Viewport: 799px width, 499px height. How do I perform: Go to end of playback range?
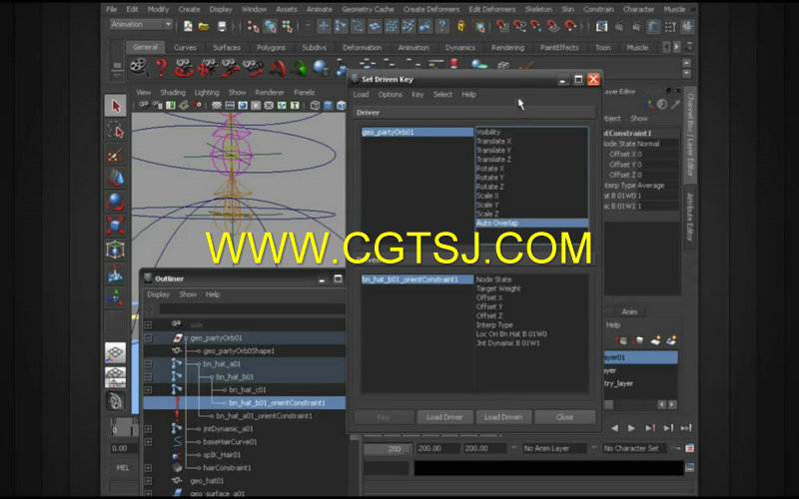(x=686, y=428)
